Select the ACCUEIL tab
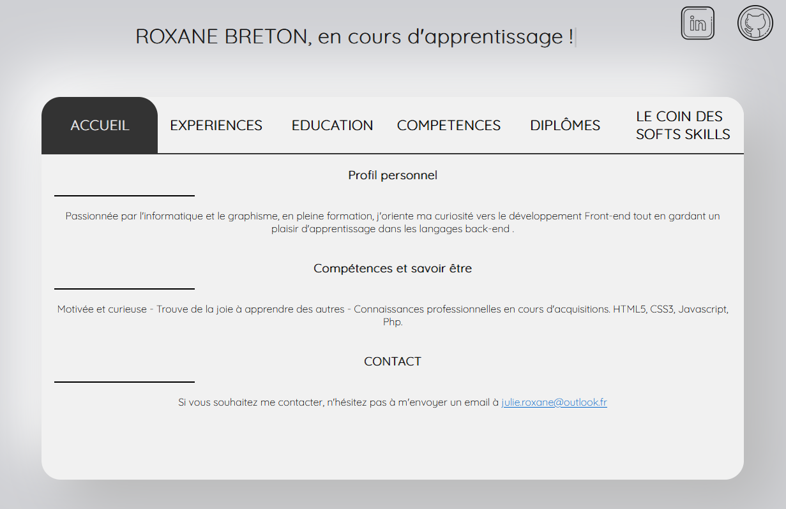This screenshot has height=509, width=786. 99,125
